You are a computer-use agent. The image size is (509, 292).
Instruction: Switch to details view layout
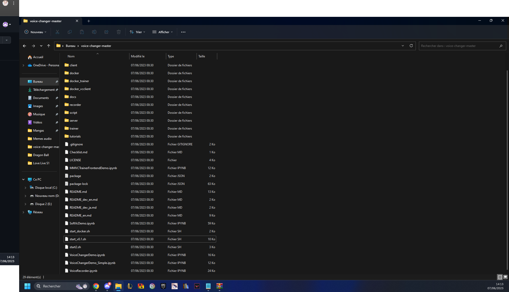tap(500, 277)
